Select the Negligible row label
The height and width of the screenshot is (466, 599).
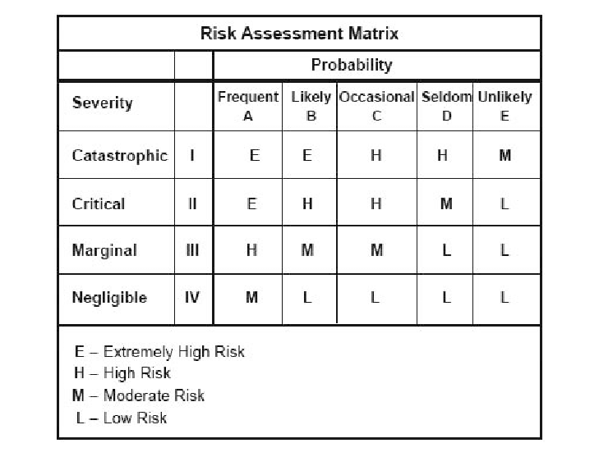tap(109, 297)
